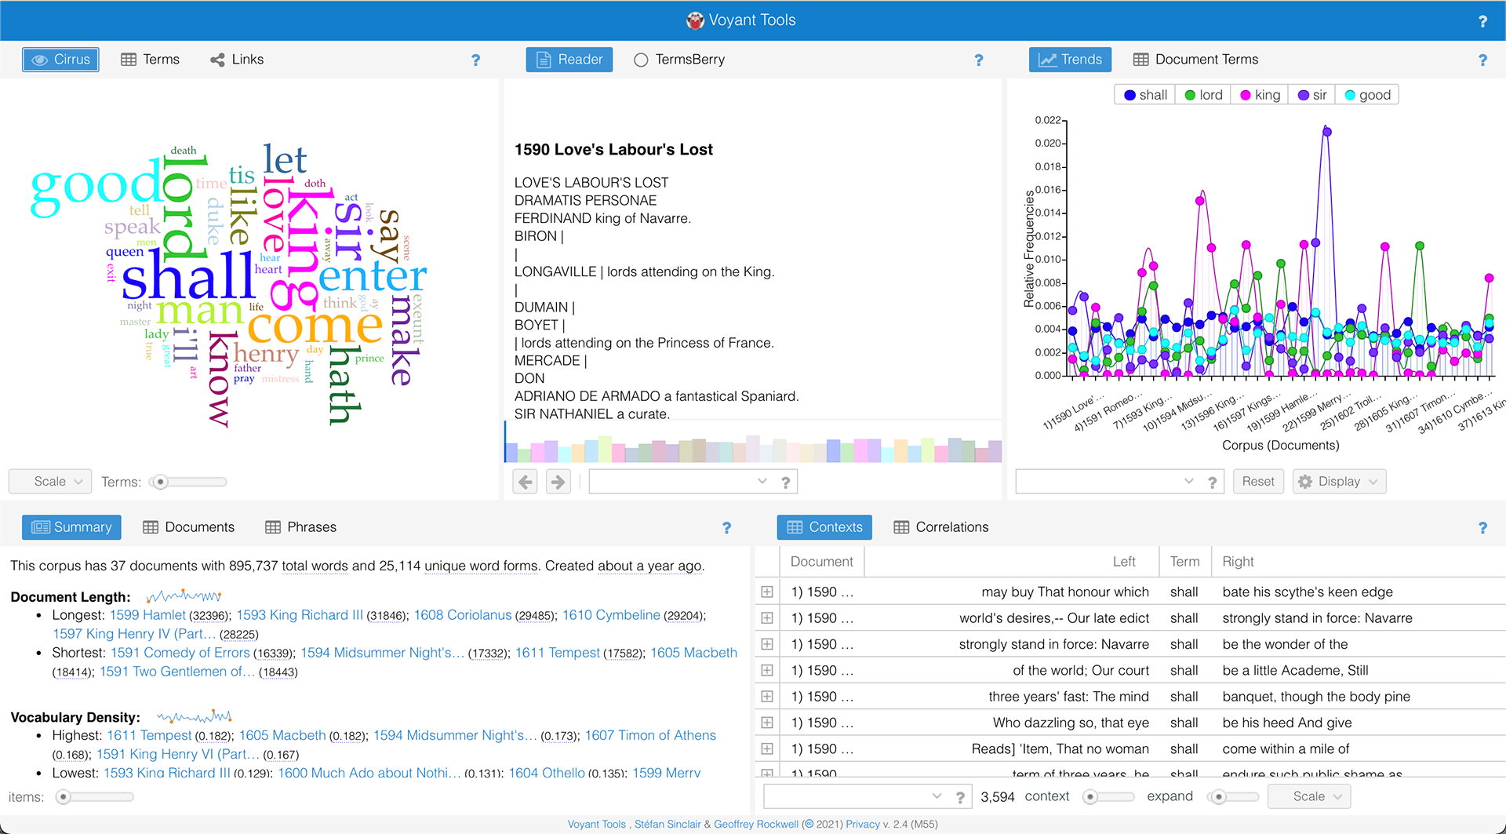The width and height of the screenshot is (1506, 834).
Task: Open Reader panel help question mark
Action: tap(978, 60)
